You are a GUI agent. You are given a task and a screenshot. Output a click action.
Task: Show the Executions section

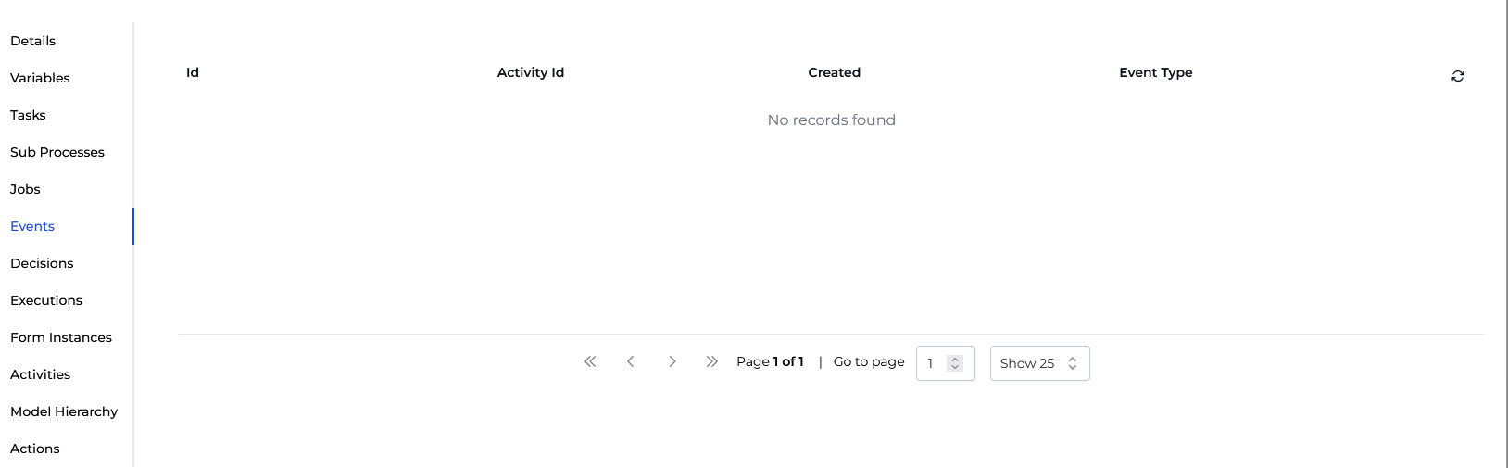coord(46,300)
